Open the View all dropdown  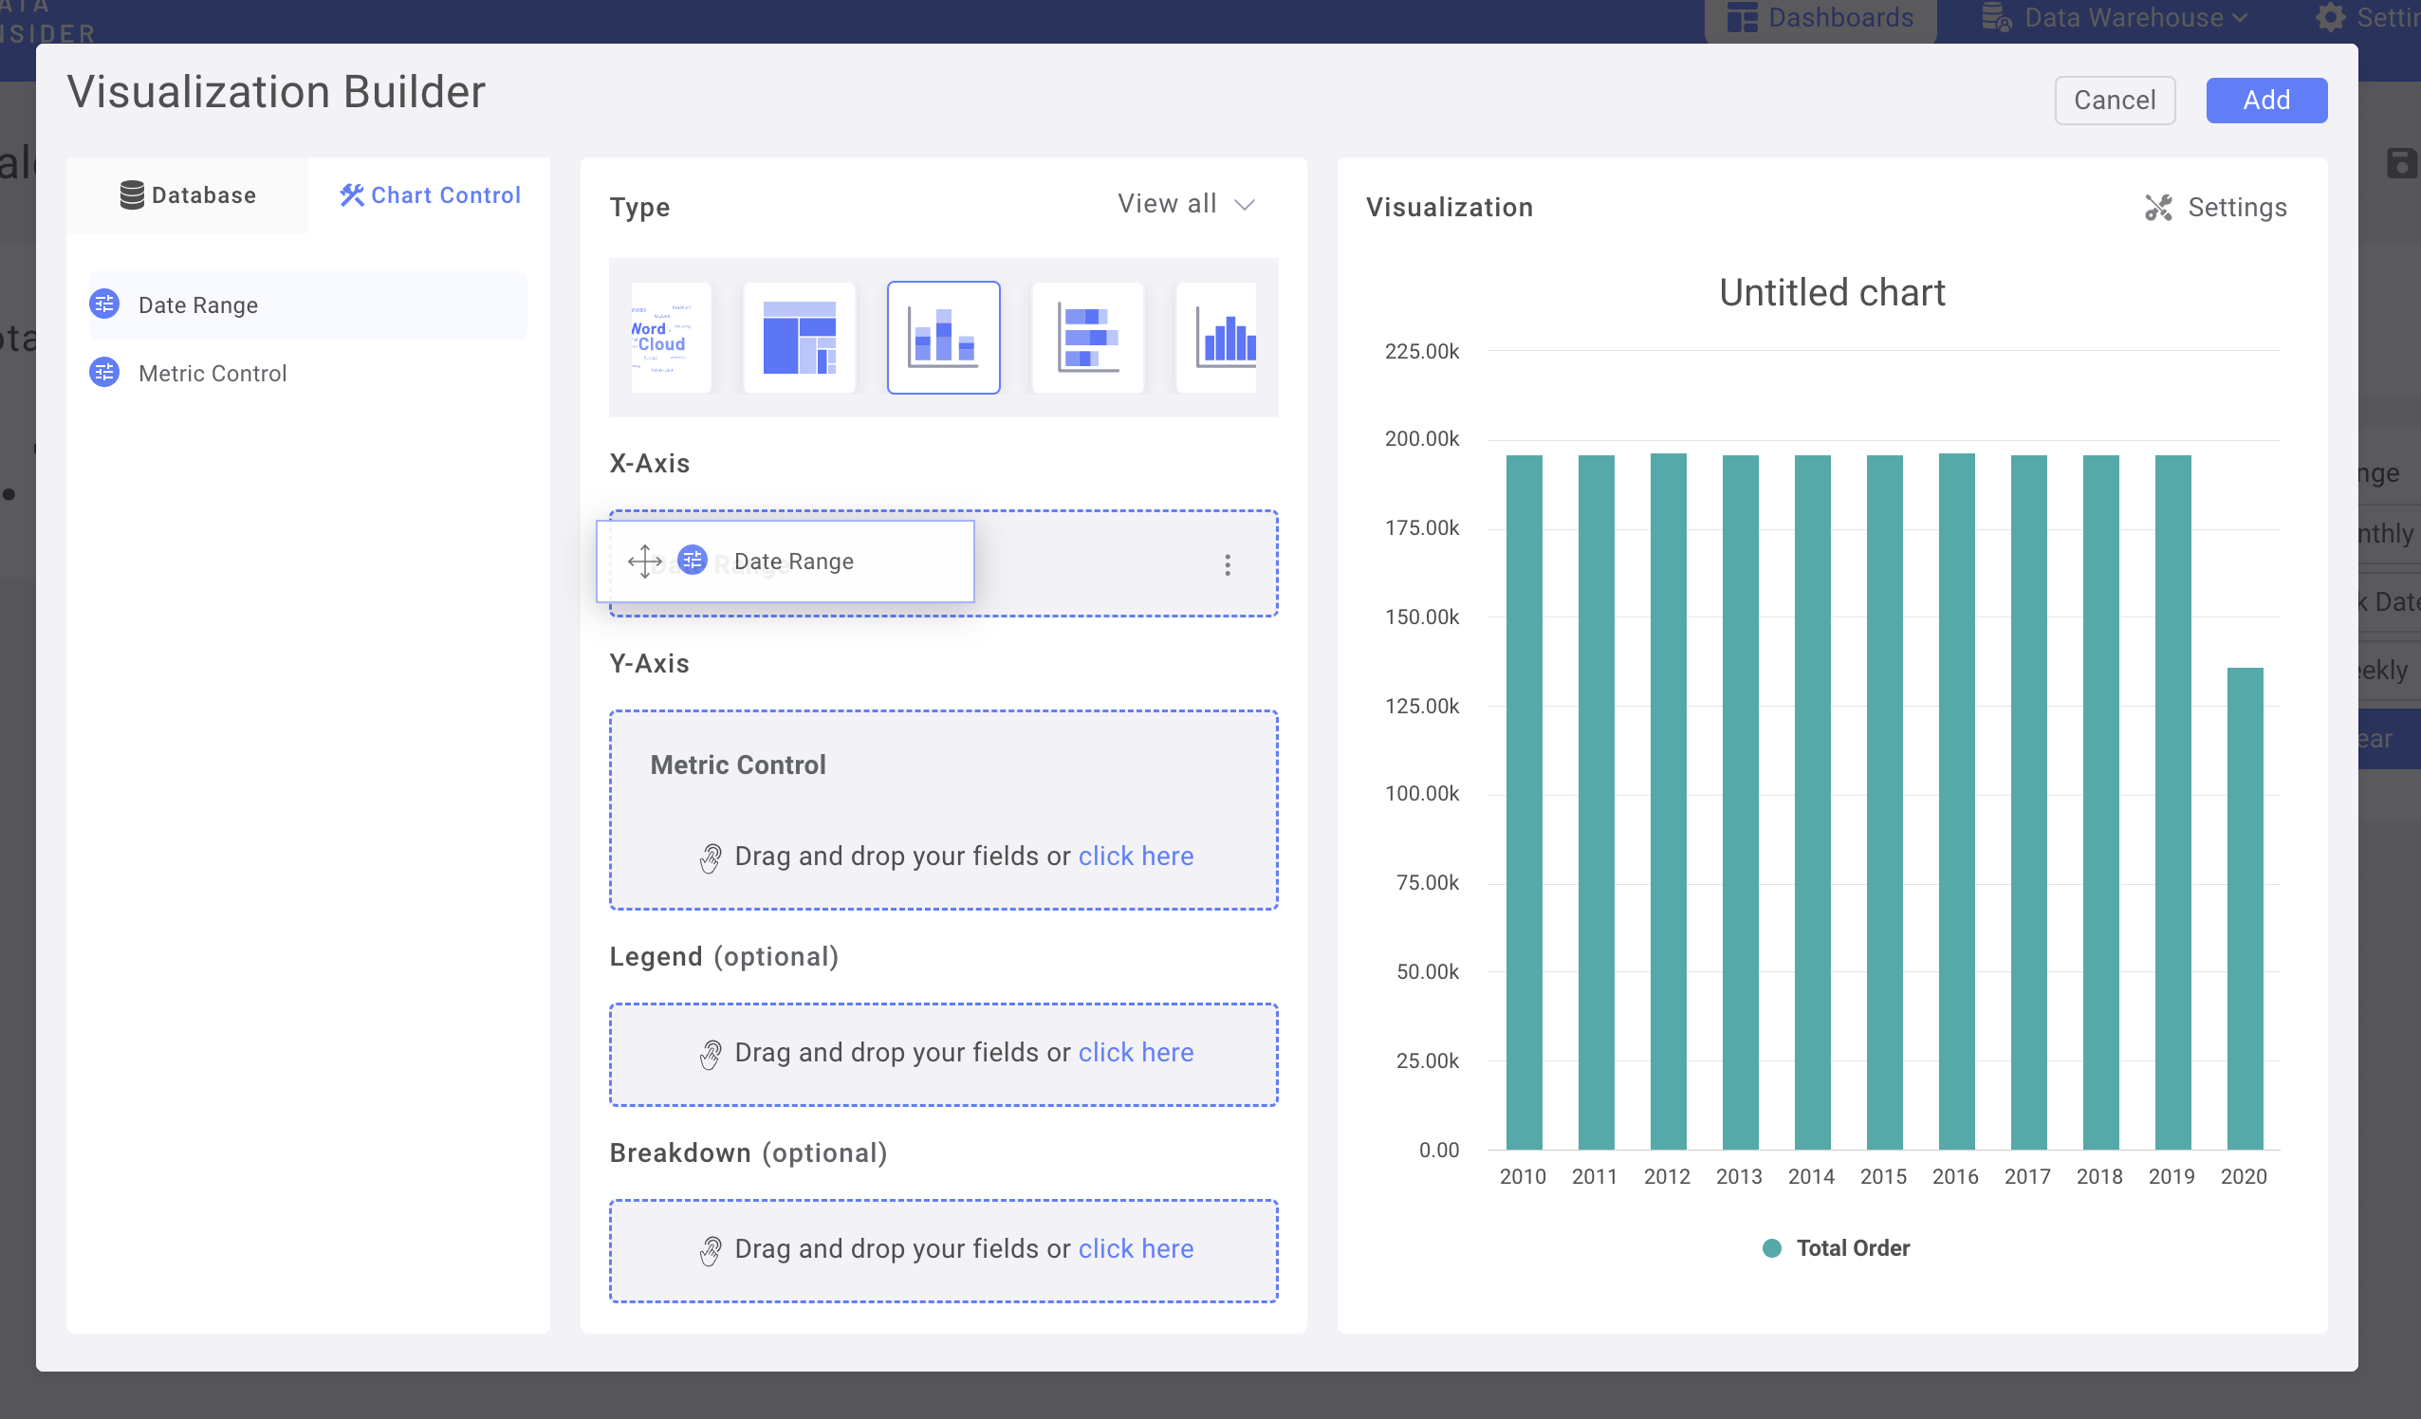(x=1187, y=203)
